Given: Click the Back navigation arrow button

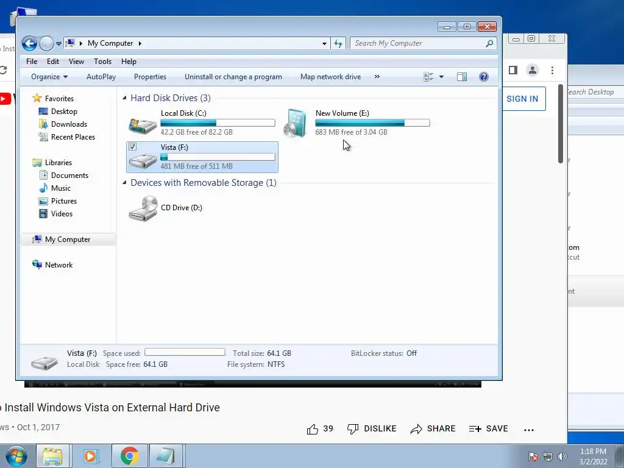Looking at the screenshot, I should click(29, 43).
